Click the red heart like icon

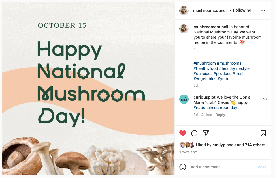[x=183, y=133]
